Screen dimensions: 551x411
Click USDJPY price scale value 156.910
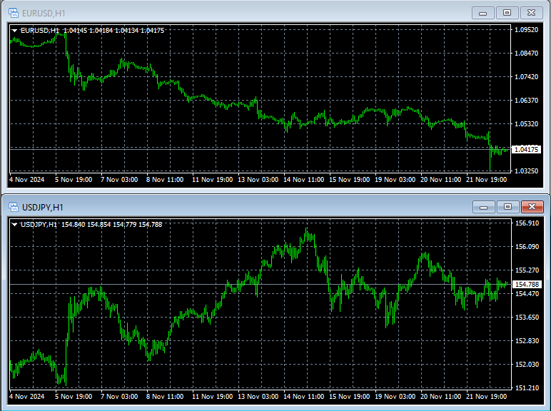tap(527, 223)
